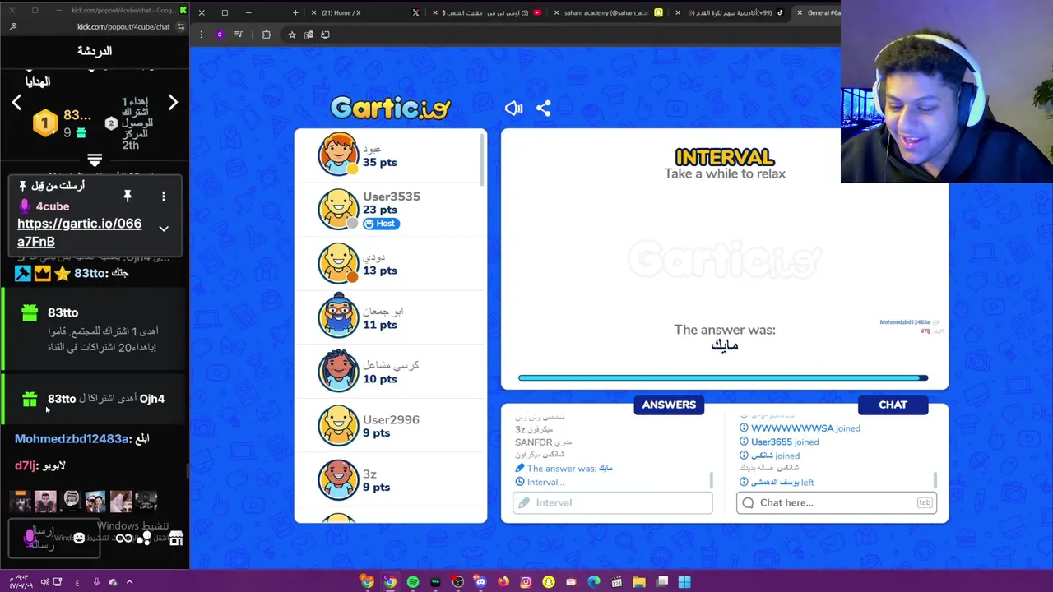Unpin the pinned chat message
This screenshot has width=1053, height=592.
pos(128,196)
